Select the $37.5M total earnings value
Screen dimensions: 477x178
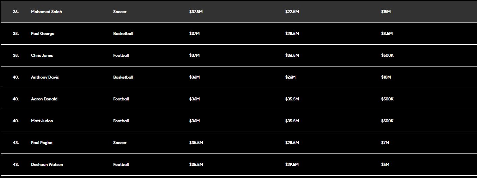(x=196, y=12)
